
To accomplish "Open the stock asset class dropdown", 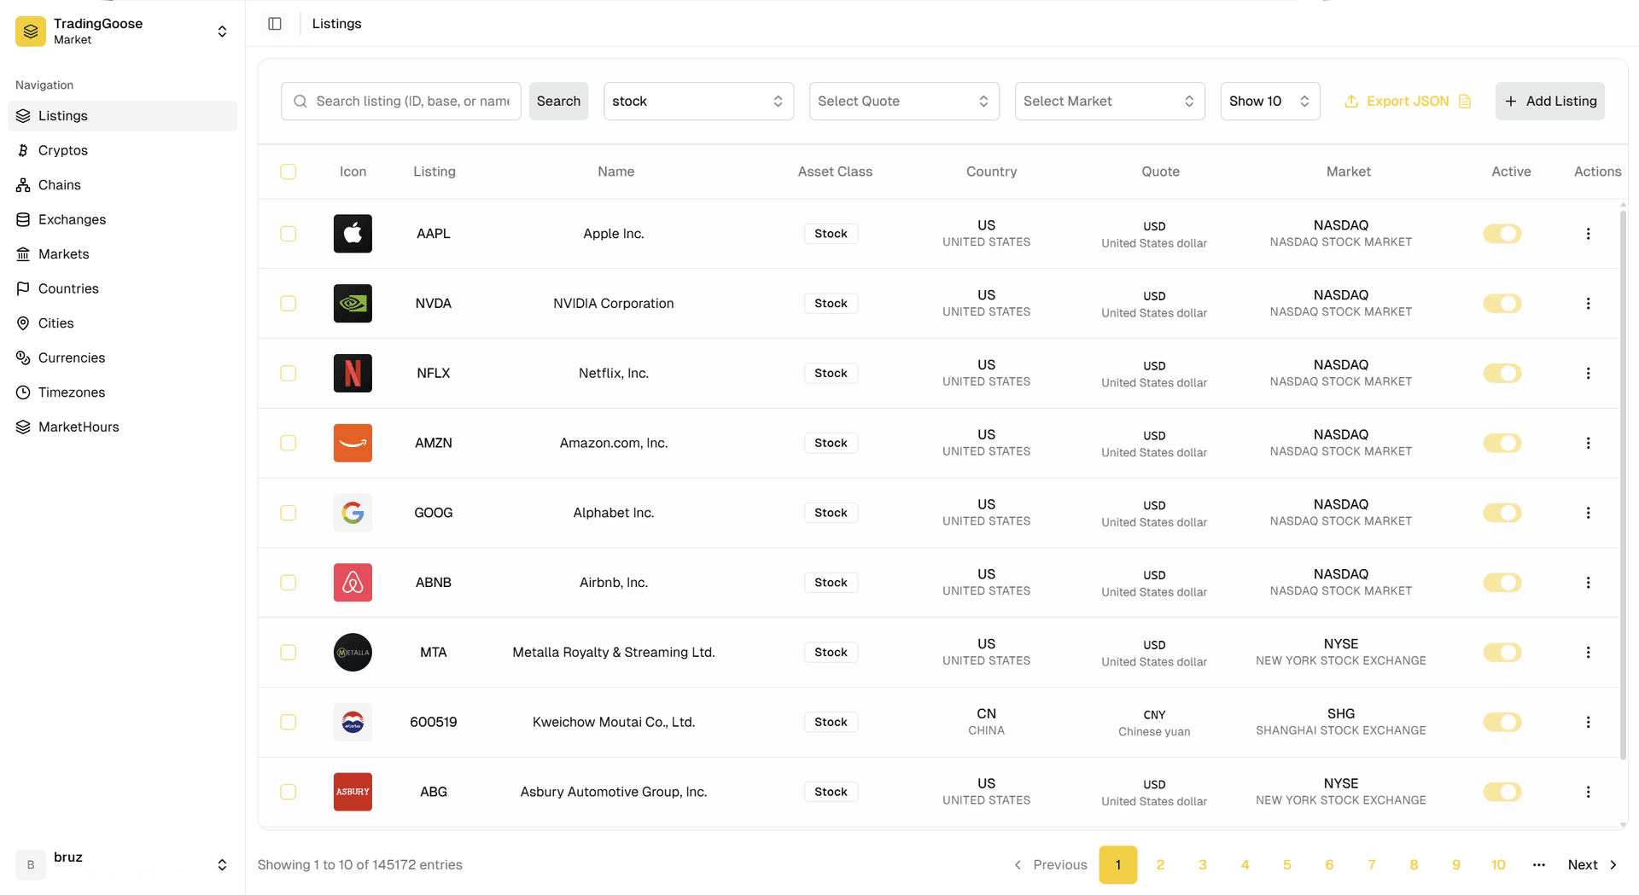I will click(x=698, y=102).
